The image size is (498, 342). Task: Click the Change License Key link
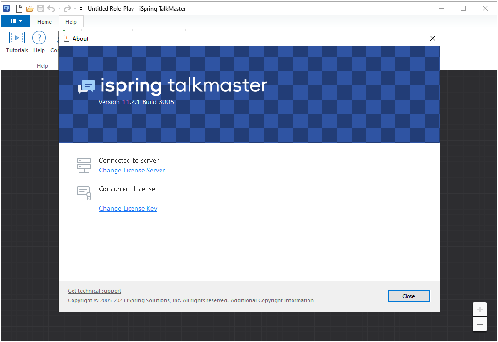coord(128,208)
